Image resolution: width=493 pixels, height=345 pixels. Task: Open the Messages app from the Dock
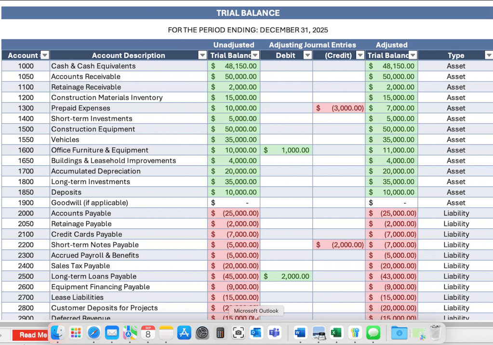click(372, 332)
